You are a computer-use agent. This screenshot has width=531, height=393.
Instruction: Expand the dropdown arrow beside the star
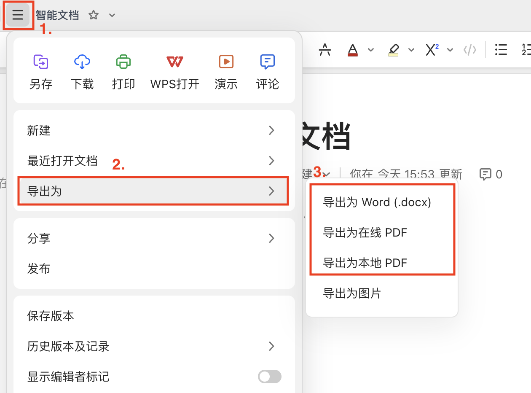tap(112, 16)
